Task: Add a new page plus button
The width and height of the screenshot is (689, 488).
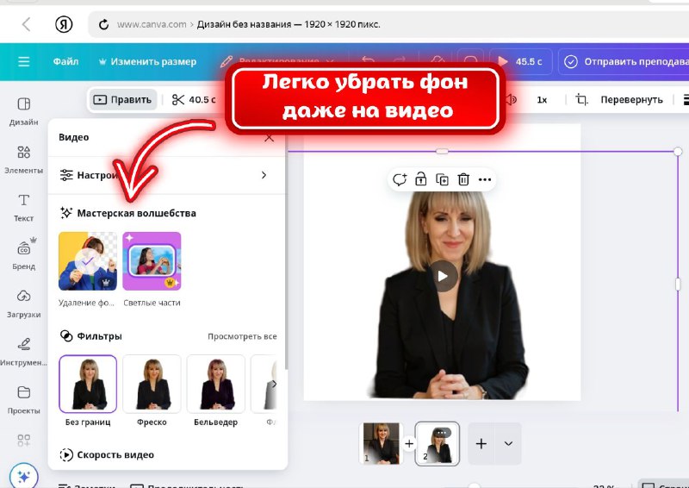Action: (x=481, y=443)
